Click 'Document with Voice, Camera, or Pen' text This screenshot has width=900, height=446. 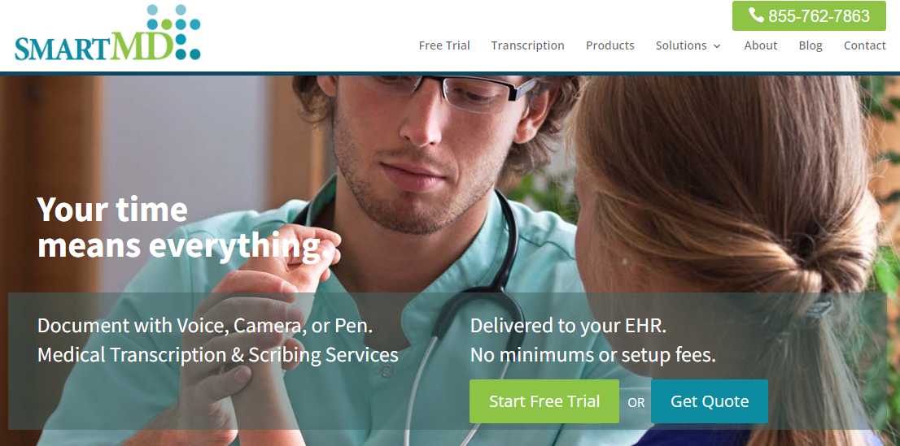(x=205, y=326)
